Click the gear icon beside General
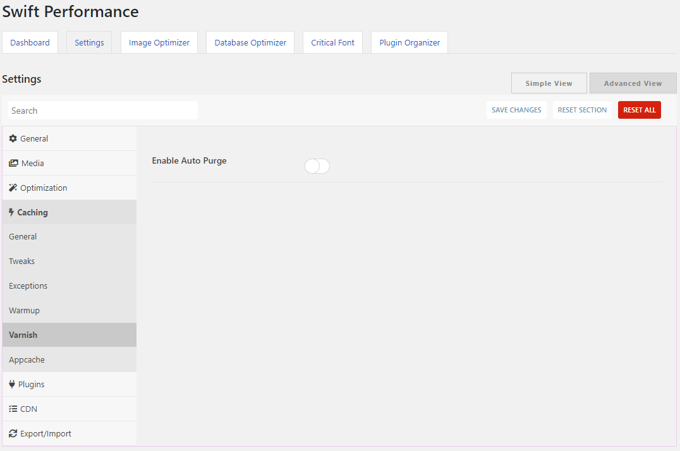The image size is (680, 451). pyautogui.click(x=13, y=138)
